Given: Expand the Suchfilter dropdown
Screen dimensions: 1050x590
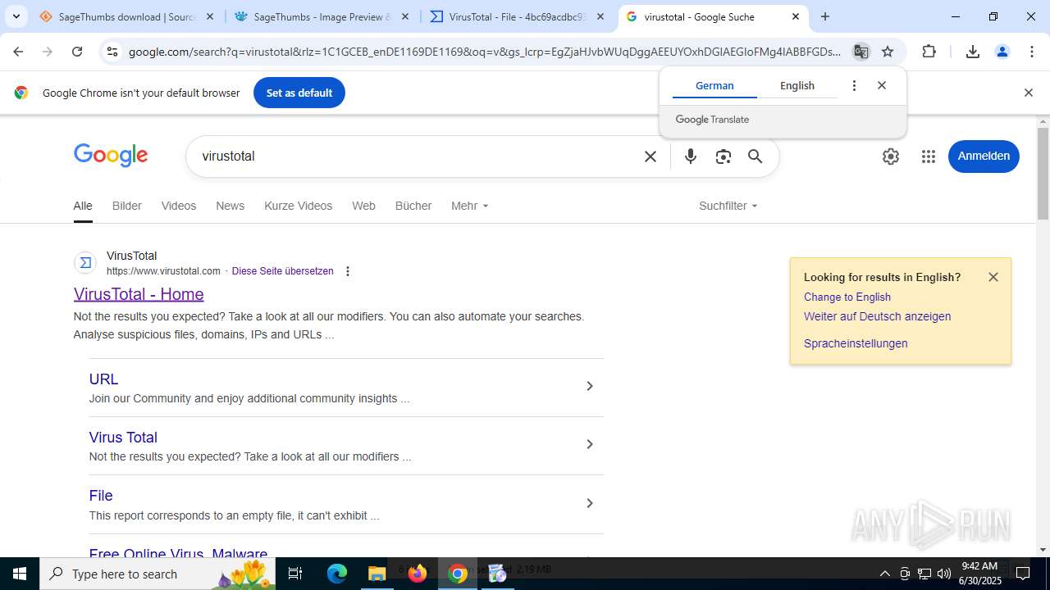Looking at the screenshot, I should [x=728, y=206].
